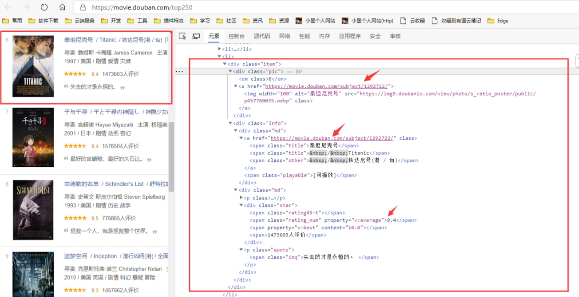This screenshot has width=579, height=297.
Task: Switch to the 网络 DevTools tab
Action: pos(285,36)
